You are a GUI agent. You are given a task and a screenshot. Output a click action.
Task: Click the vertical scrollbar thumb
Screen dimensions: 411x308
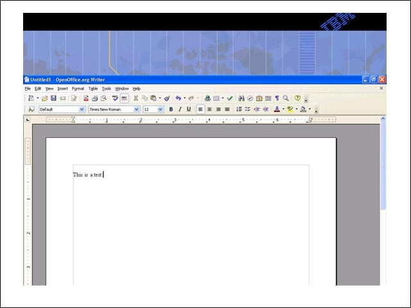[383, 167]
